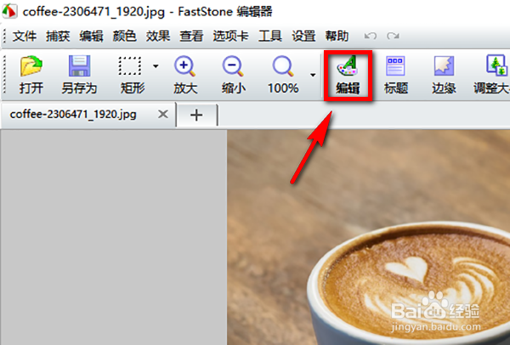The image size is (510, 345).
Task: Zoom in with the 放大 magnifier
Action: click(185, 75)
